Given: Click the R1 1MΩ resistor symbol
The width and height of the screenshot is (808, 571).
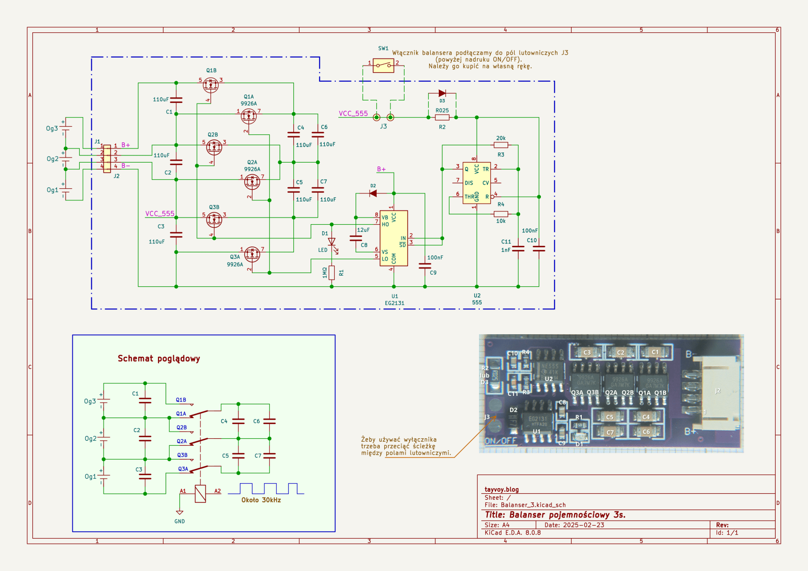Looking at the screenshot, I should [x=332, y=273].
